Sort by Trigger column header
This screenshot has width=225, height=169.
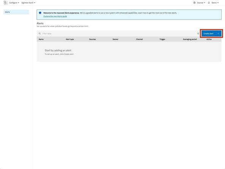[162, 39]
